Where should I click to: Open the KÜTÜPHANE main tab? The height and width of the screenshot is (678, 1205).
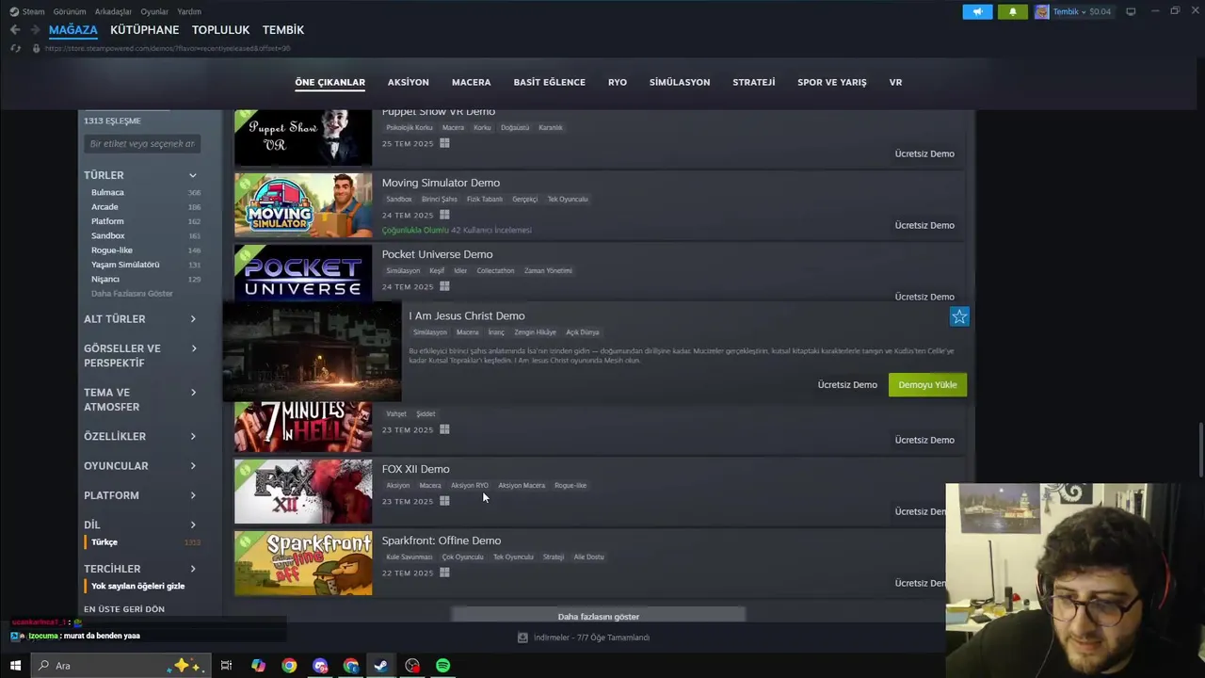pos(144,30)
